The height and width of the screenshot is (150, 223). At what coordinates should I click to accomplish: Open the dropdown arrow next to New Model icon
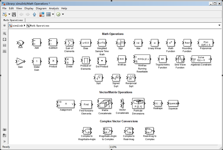9,14
